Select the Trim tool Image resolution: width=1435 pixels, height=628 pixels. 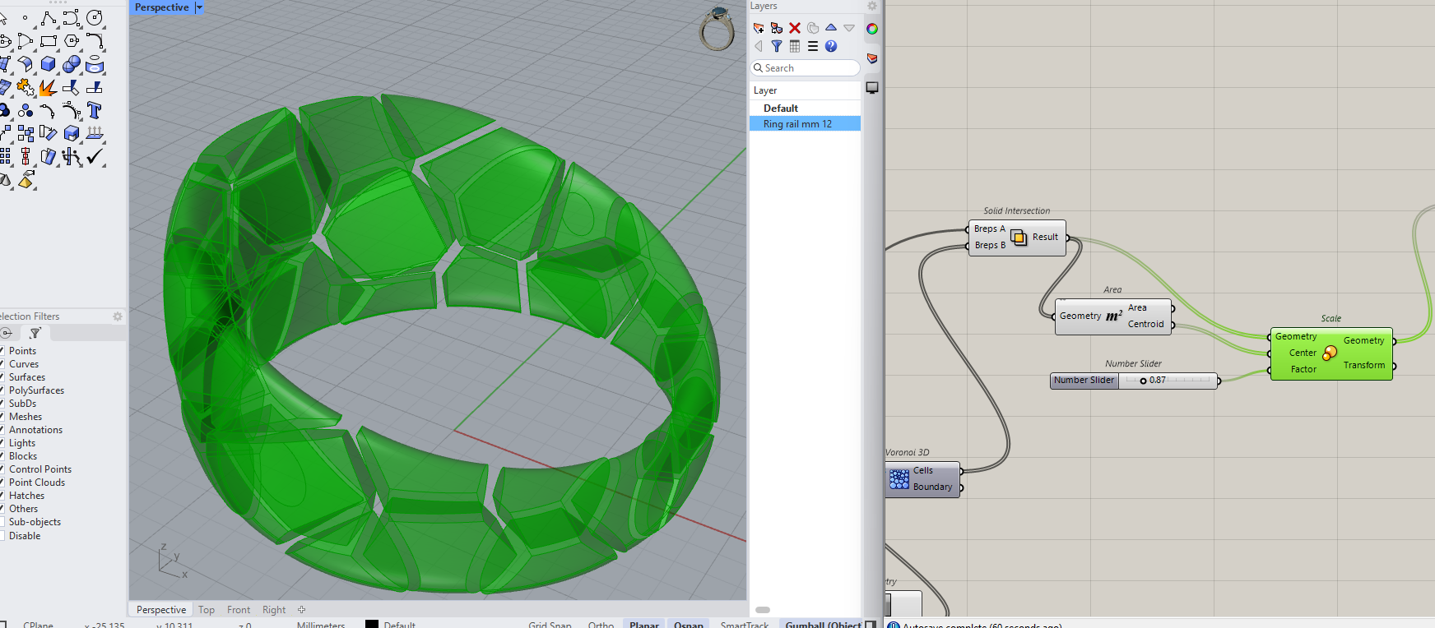click(72, 87)
